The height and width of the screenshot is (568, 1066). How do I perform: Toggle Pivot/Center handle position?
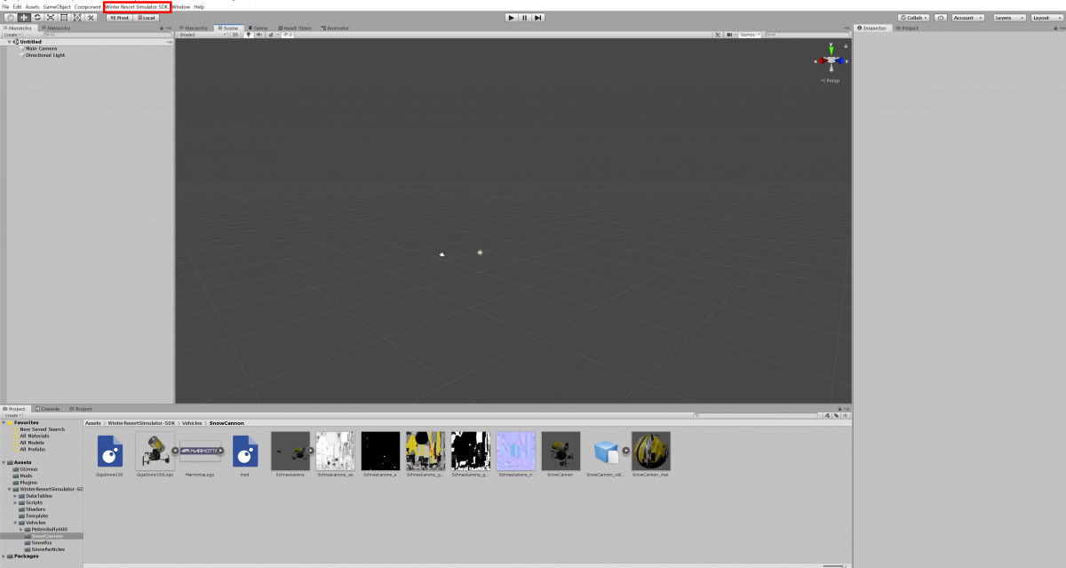click(120, 18)
